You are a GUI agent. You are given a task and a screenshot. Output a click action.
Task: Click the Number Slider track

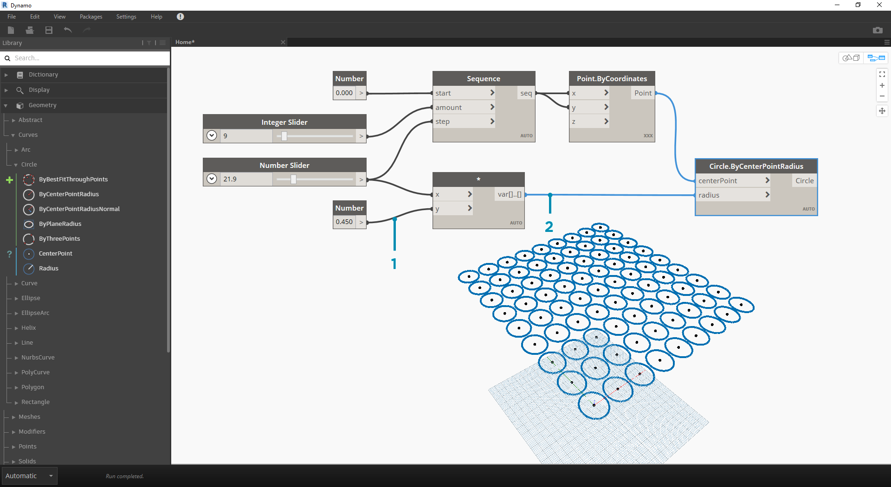[x=315, y=179]
